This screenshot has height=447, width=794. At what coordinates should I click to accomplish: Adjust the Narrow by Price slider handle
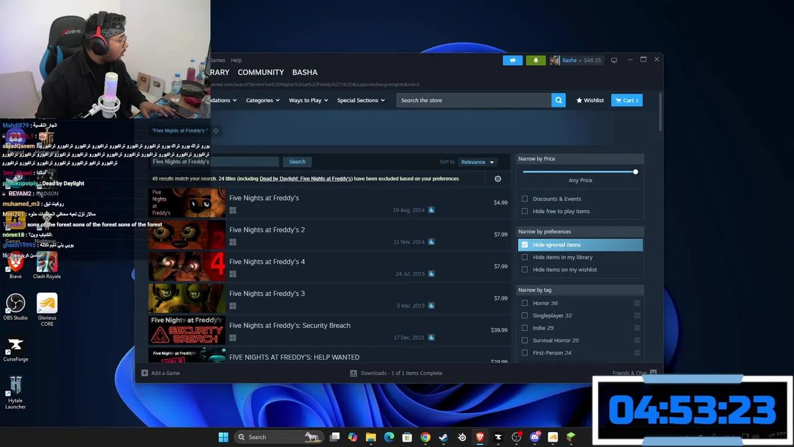(635, 172)
